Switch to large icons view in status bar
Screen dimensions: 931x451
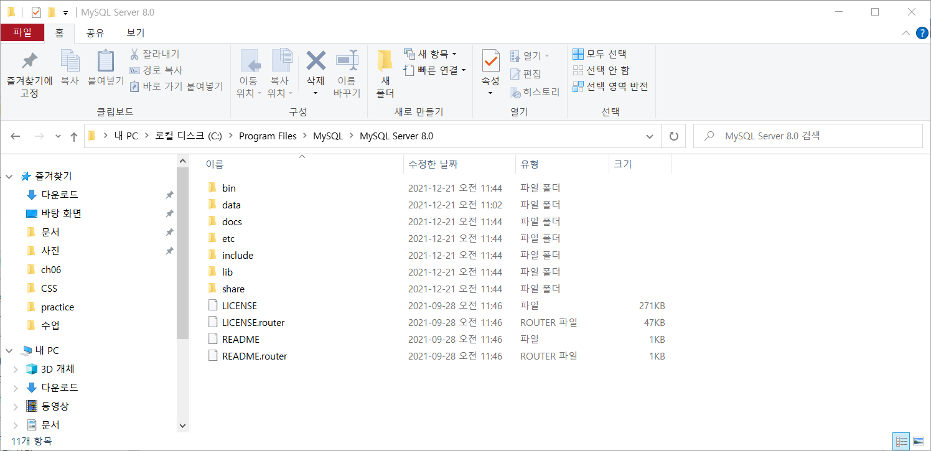[x=919, y=441]
